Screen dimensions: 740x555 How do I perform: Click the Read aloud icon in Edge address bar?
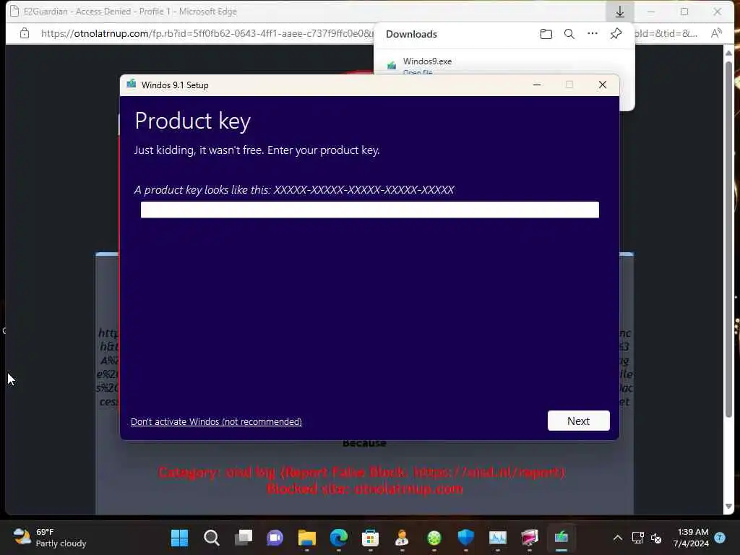pyautogui.click(x=716, y=33)
